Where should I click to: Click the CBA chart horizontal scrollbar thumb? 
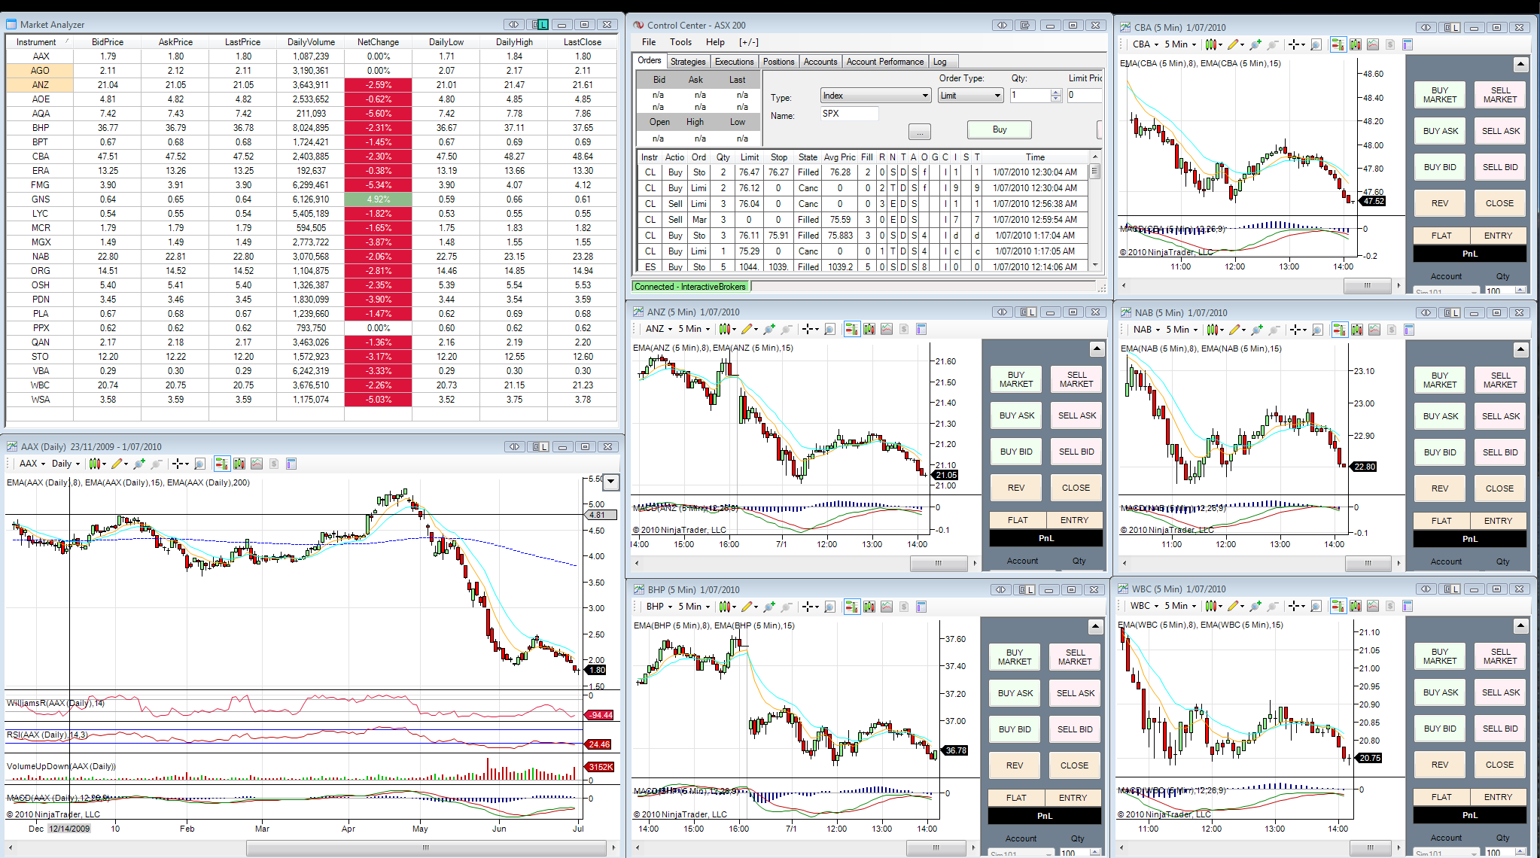coord(1368,285)
